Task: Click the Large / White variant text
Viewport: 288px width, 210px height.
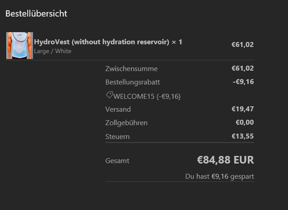Action: tap(53, 51)
